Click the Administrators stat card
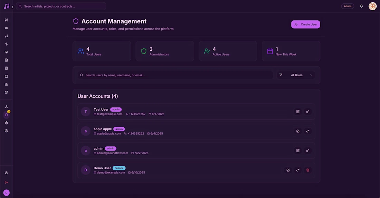Screen dimensions: 380x198 coord(165,51)
